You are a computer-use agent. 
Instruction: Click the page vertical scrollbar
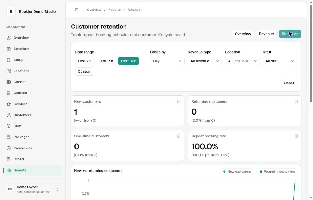point(311,54)
